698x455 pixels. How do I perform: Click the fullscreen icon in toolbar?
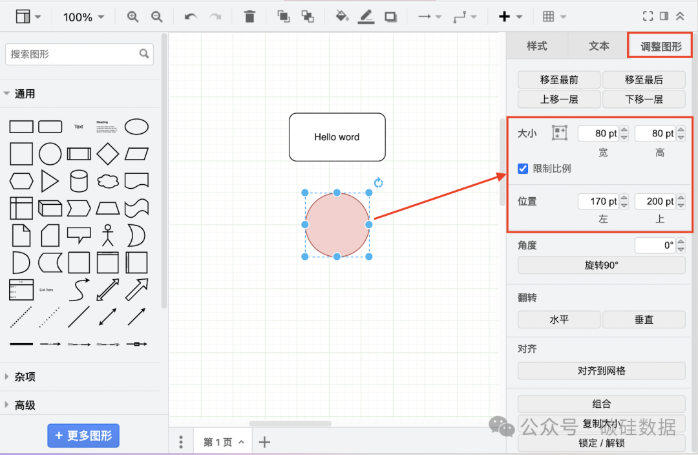click(x=648, y=17)
